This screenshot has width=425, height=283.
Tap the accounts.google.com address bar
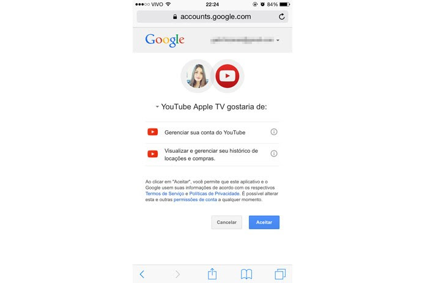[212, 17]
